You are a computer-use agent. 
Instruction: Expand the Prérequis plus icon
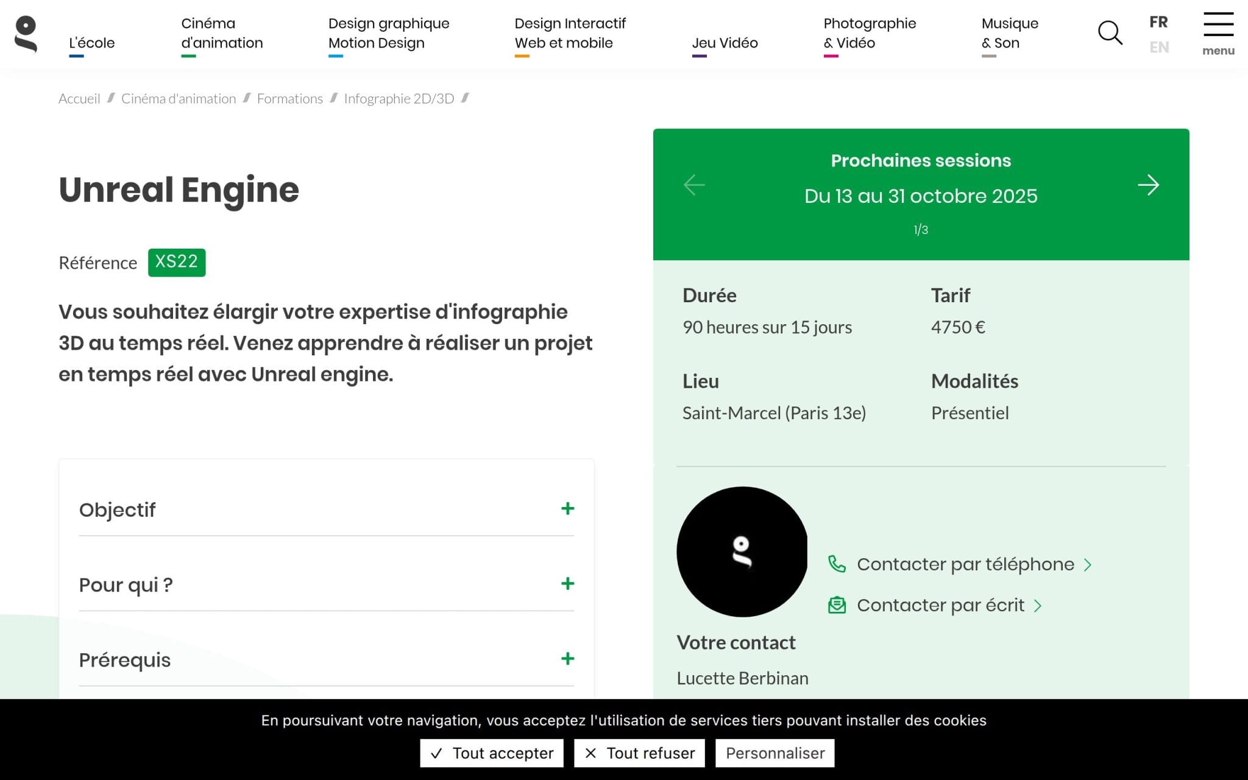(567, 659)
